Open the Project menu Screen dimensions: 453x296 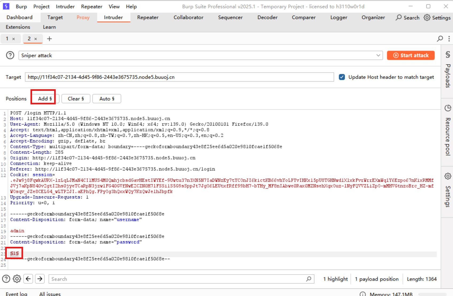(41, 6)
